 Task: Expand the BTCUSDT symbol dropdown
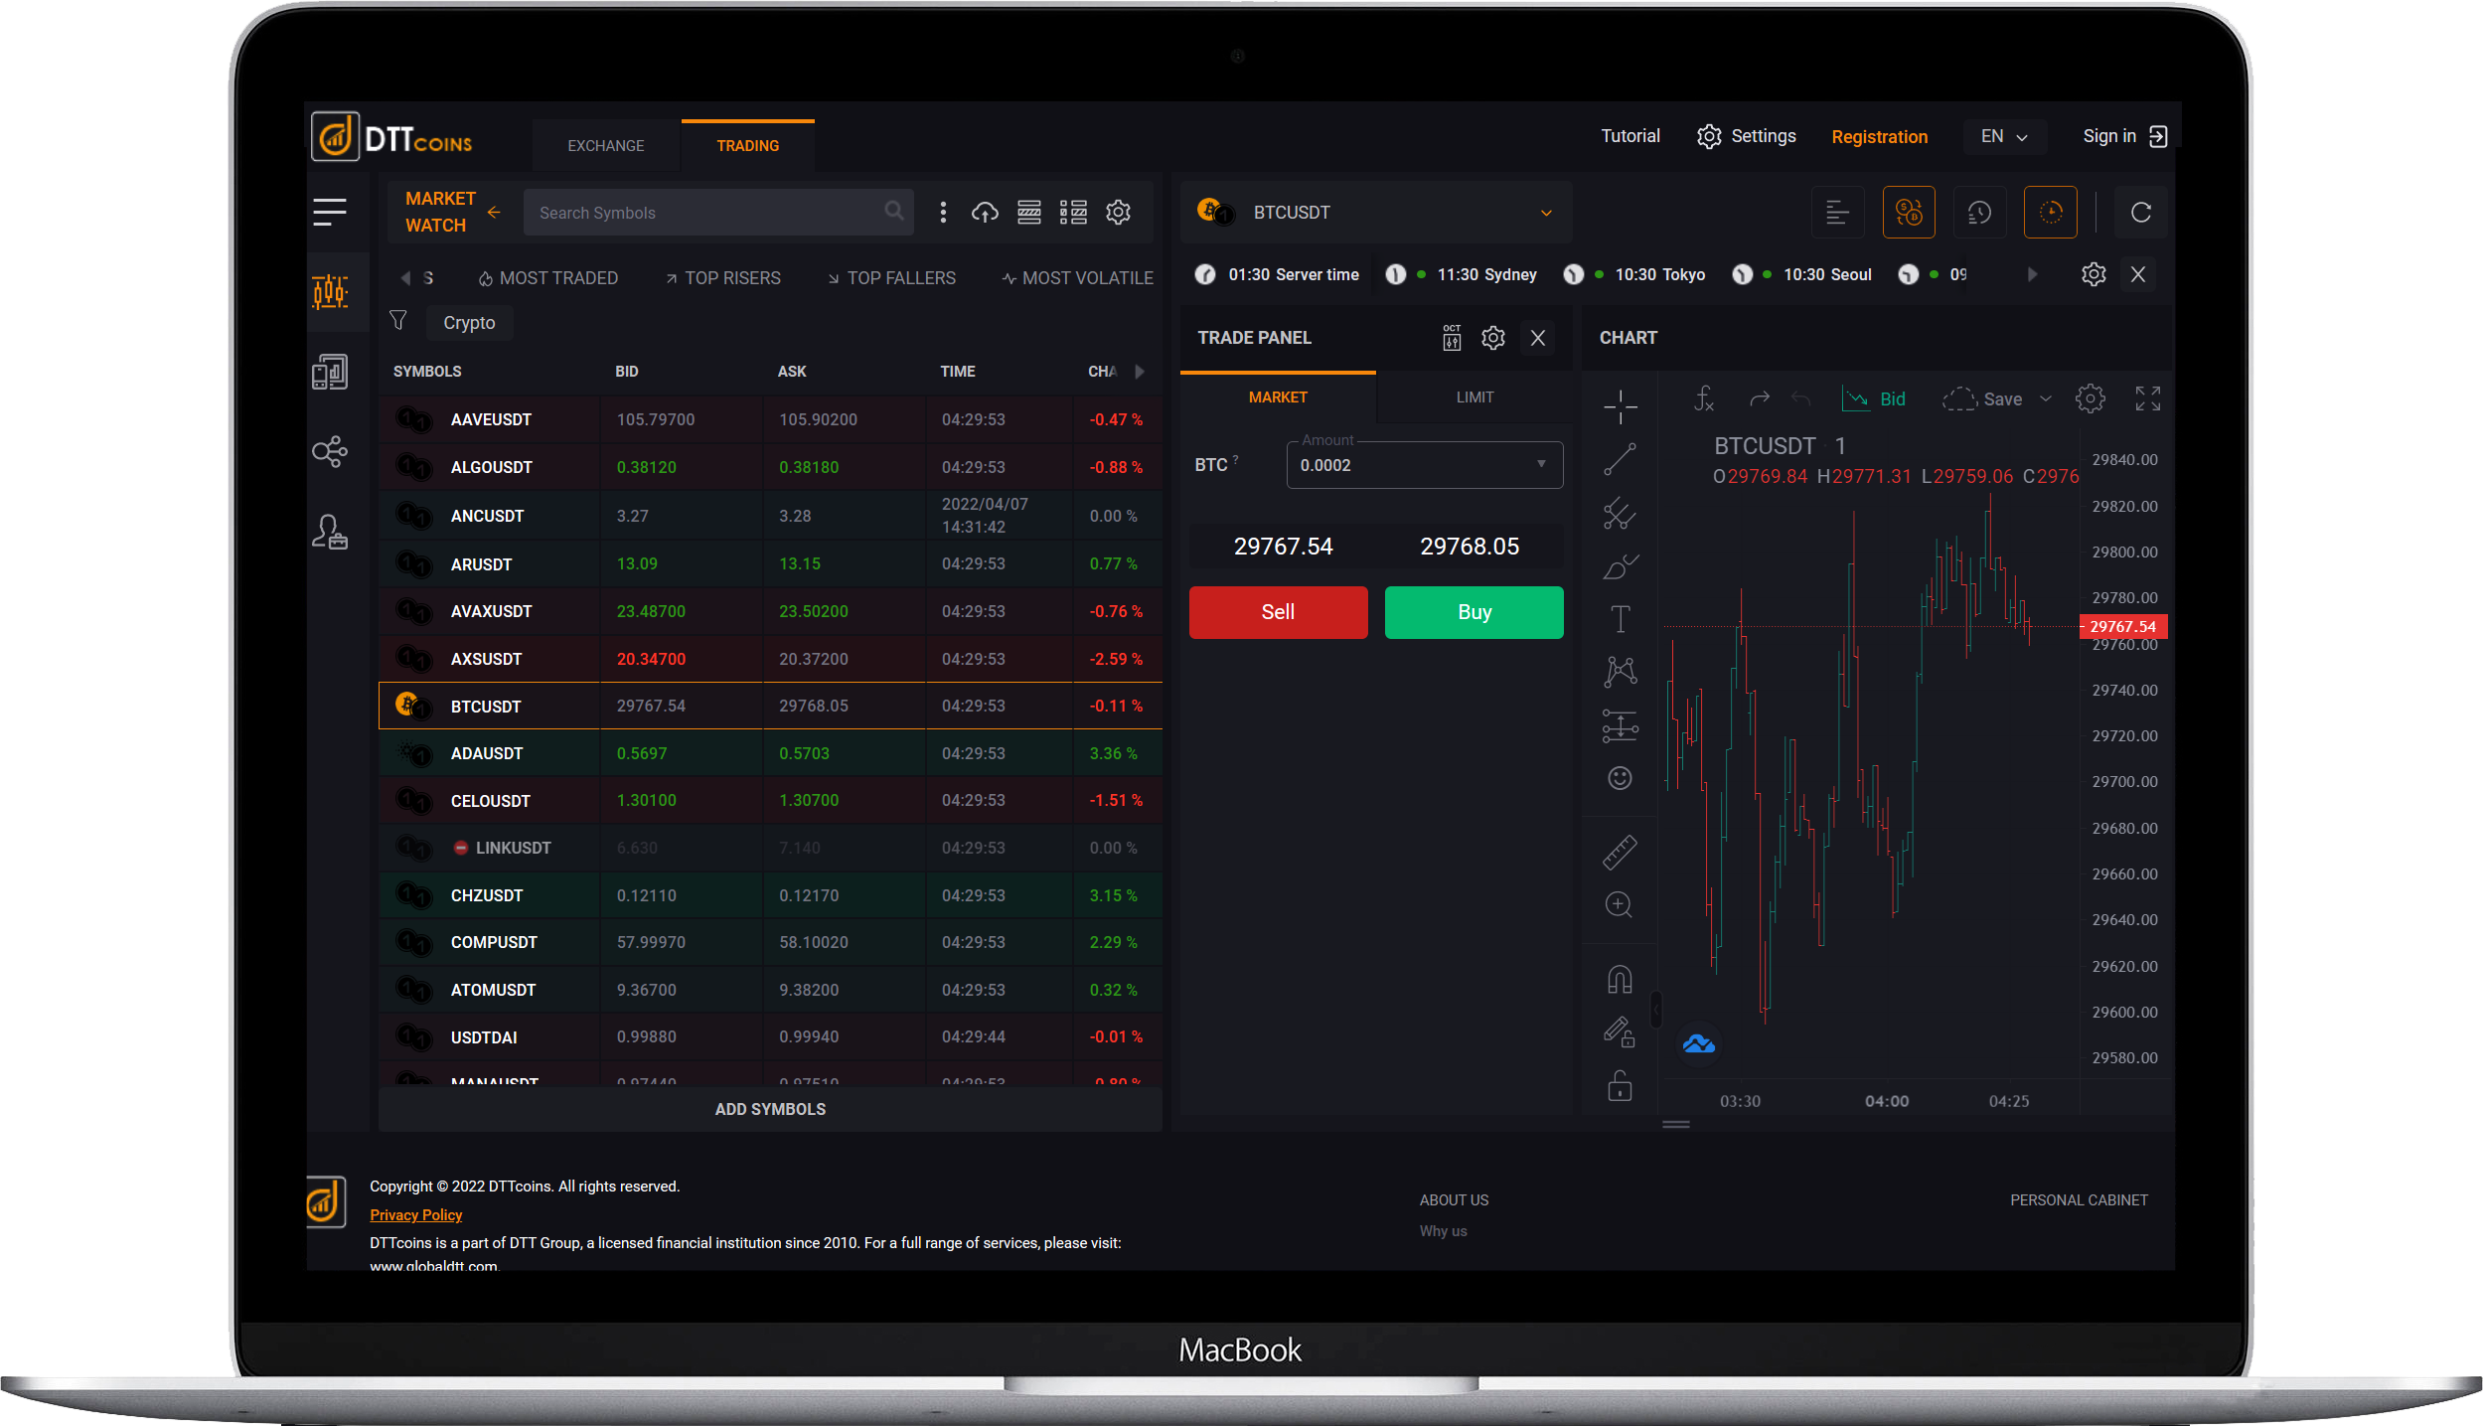click(1546, 213)
